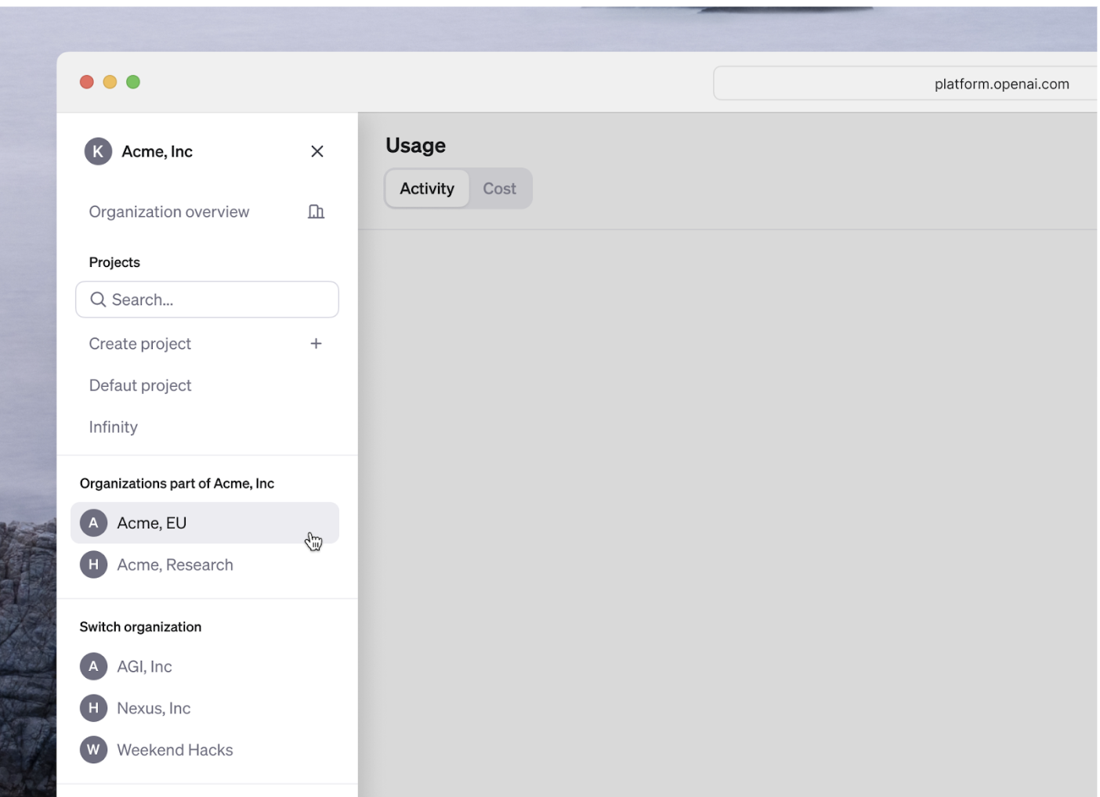1100x797 pixels.
Task: Click the Projects section label
Action: pyautogui.click(x=114, y=262)
